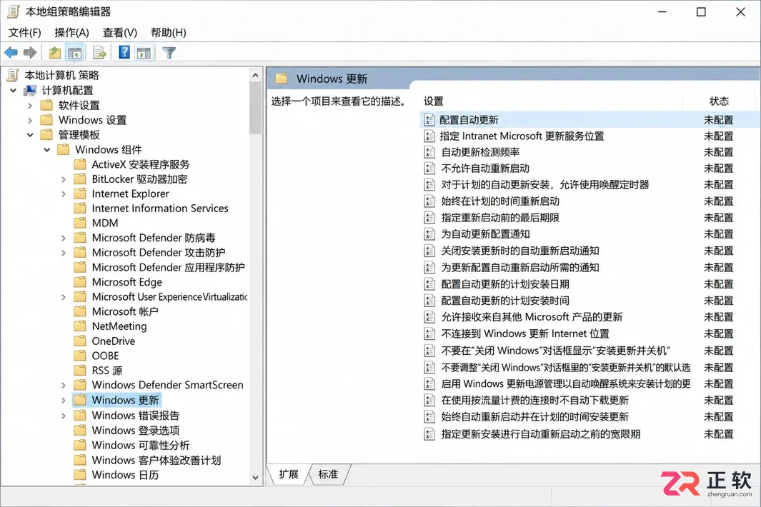Viewport: 761px width, 507px height.
Task: Select policy 始终自动重新启动并在计划的时间安装更新
Action: (534, 417)
